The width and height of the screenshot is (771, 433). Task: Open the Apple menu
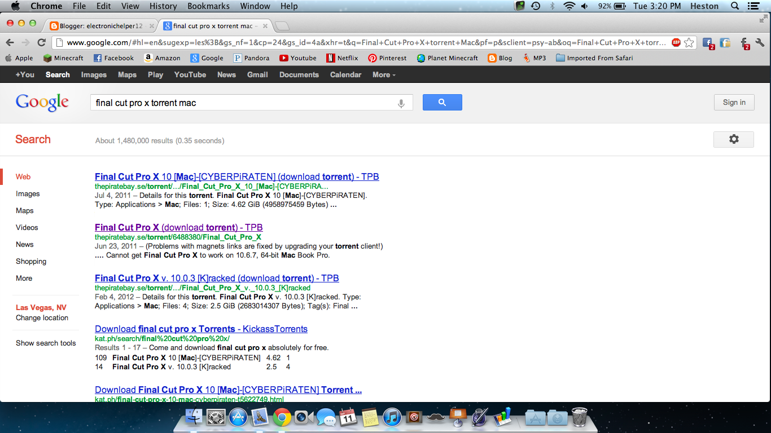[15, 6]
